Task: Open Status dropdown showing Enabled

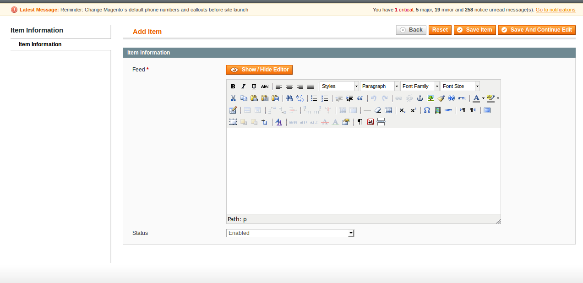Action: (x=290, y=233)
